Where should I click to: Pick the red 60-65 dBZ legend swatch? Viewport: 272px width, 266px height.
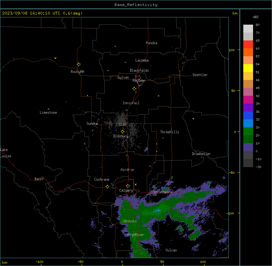(248, 44)
